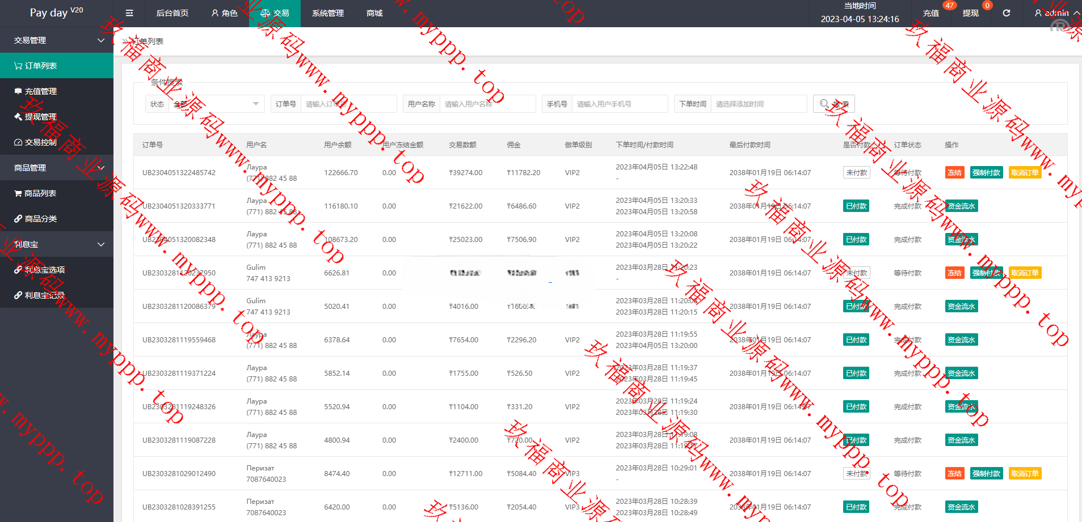Screen dimensions: 1082x522
Task: Click 取消订单 for order UB2304051322485742
Action: coord(1025,173)
